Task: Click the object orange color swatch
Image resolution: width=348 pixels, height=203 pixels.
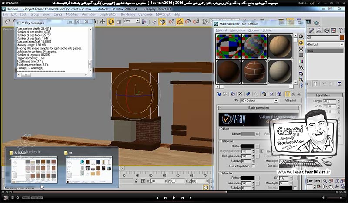Action: coord(342,37)
